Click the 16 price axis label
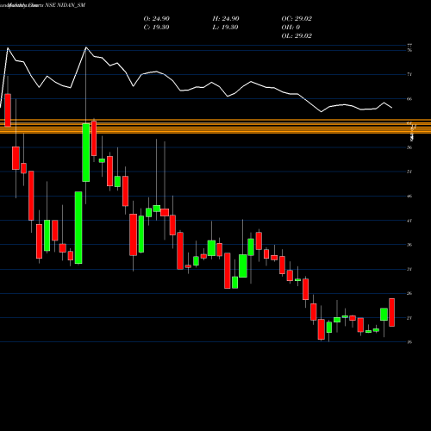Image resolution: width=431 pixels, height=431 pixels. click(x=409, y=342)
